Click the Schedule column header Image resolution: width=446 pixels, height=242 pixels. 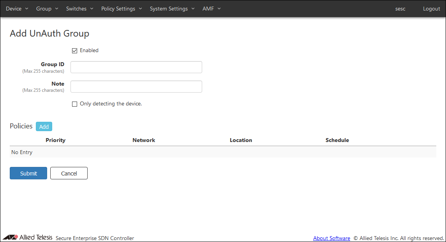(x=337, y=140)
